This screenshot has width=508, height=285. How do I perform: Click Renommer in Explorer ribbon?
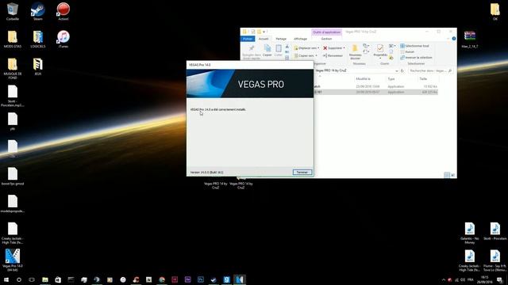[333, 55]
